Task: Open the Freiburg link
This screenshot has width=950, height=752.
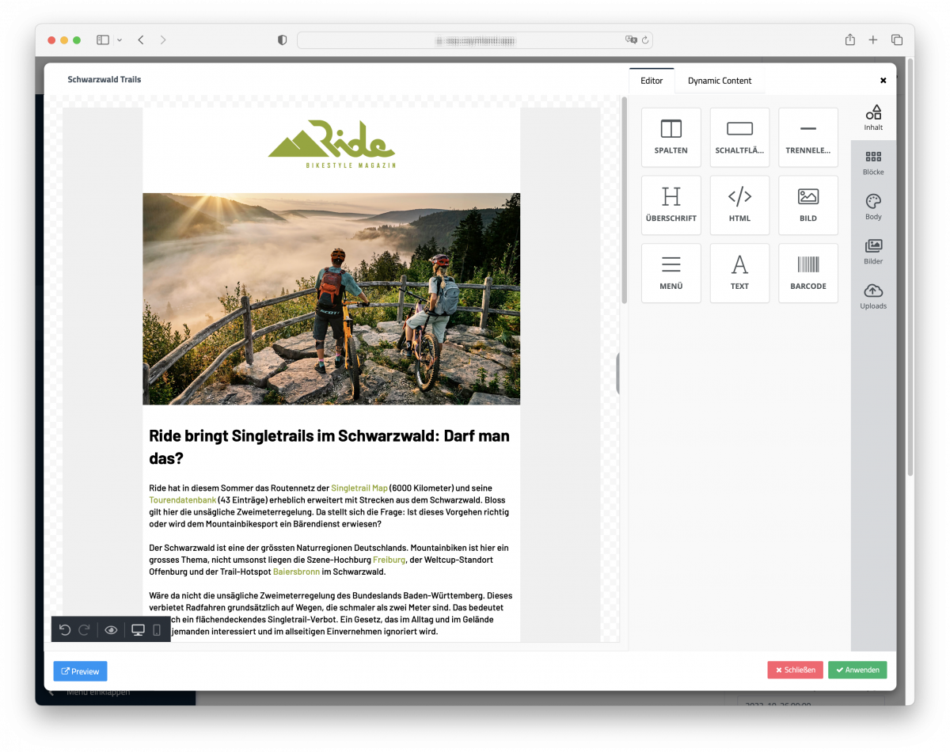Action: tap(389, 560)
